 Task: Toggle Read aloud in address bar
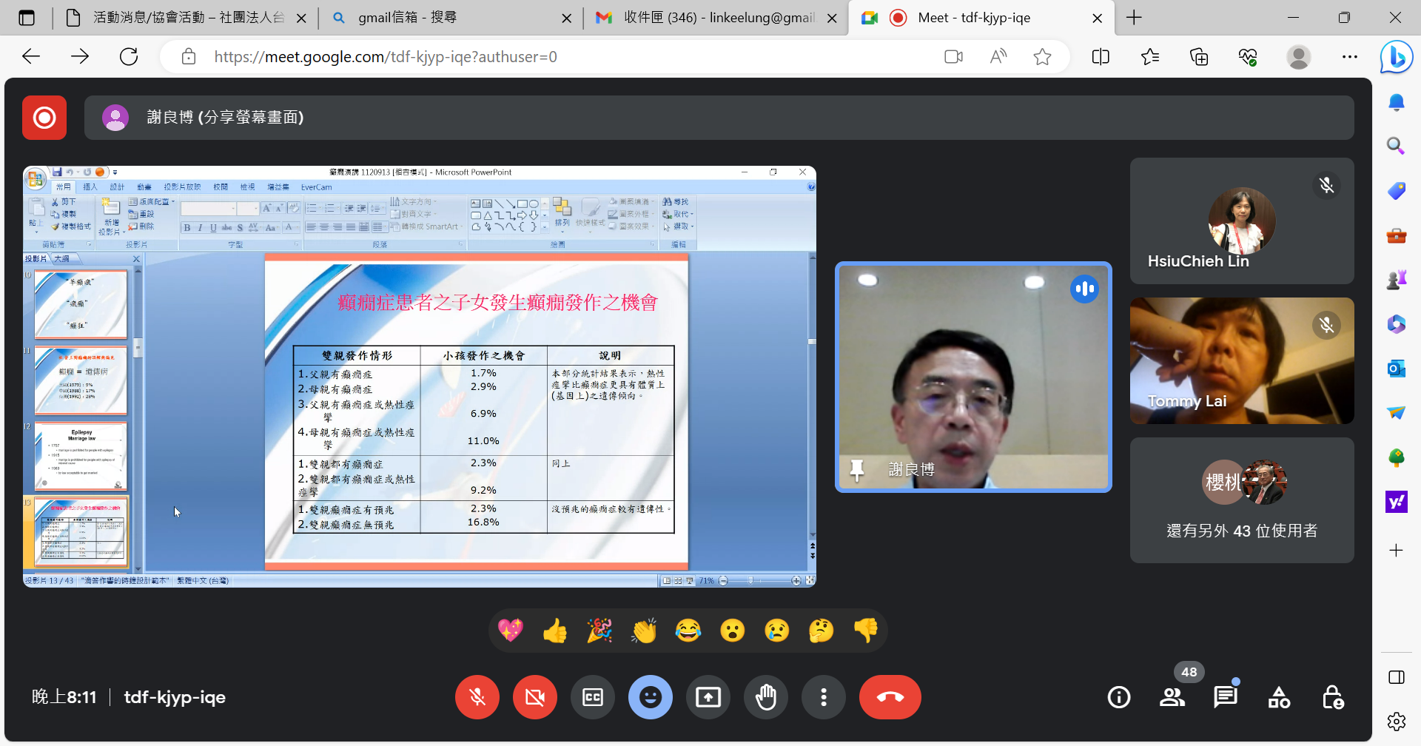click(x=998, y=57)
